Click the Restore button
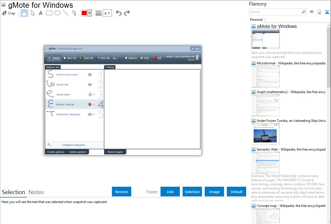 122,192
